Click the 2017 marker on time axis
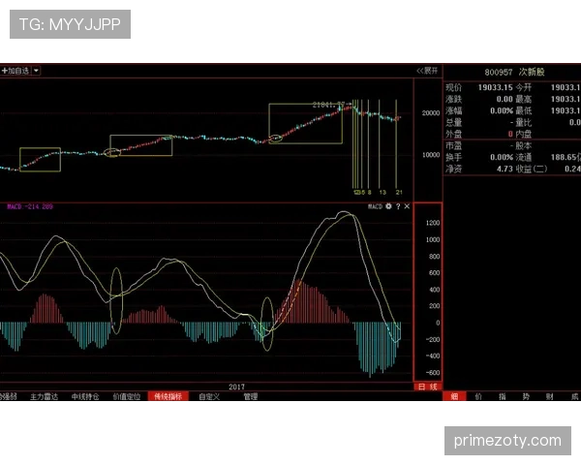The image size is (581, 465). pos(237,387)
